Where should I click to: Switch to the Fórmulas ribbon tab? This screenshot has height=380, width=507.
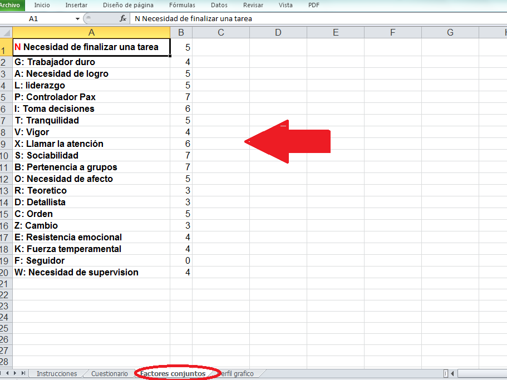click(x=182, y=5)
